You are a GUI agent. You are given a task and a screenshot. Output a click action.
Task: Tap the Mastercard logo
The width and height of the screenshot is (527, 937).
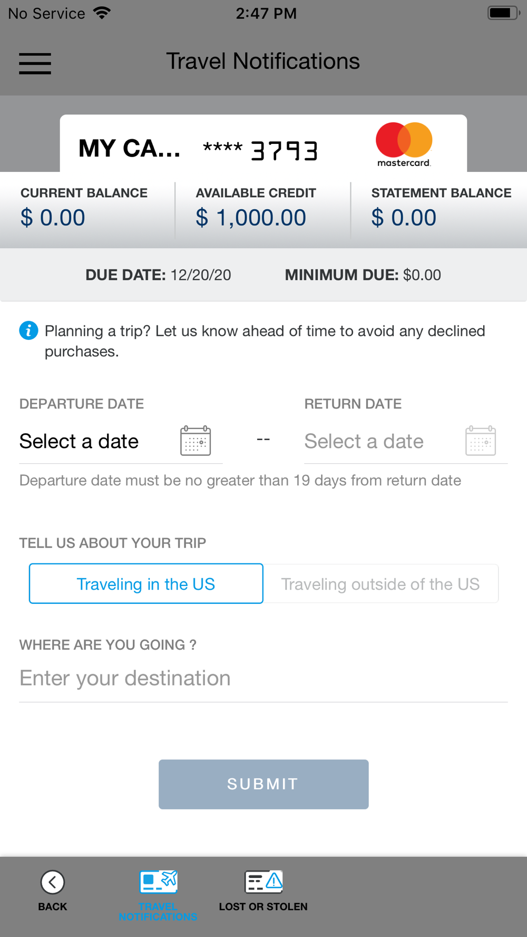point(404,144)
